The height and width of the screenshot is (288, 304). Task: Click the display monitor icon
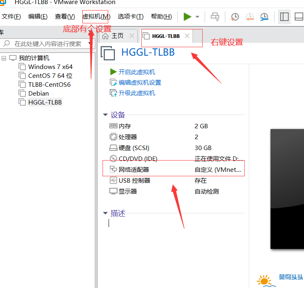click(x=113, y=191)
